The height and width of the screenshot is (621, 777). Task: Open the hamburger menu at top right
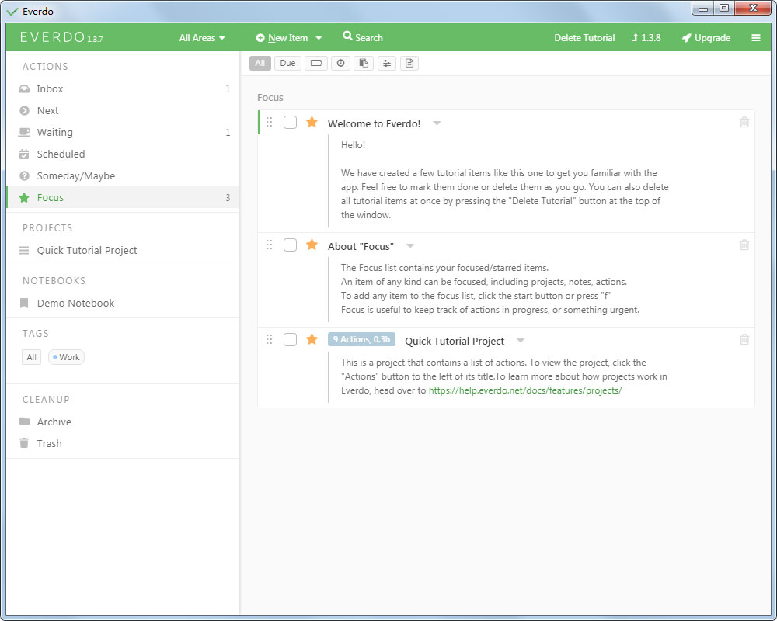(756, 38)
